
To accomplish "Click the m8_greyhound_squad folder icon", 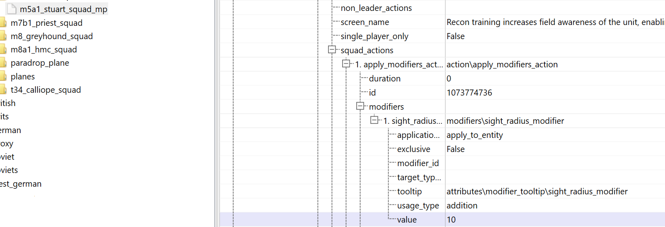I will coord(3,36).
